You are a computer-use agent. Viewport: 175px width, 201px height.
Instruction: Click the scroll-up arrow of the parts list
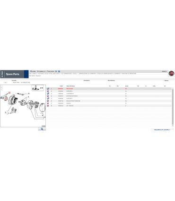173,88
